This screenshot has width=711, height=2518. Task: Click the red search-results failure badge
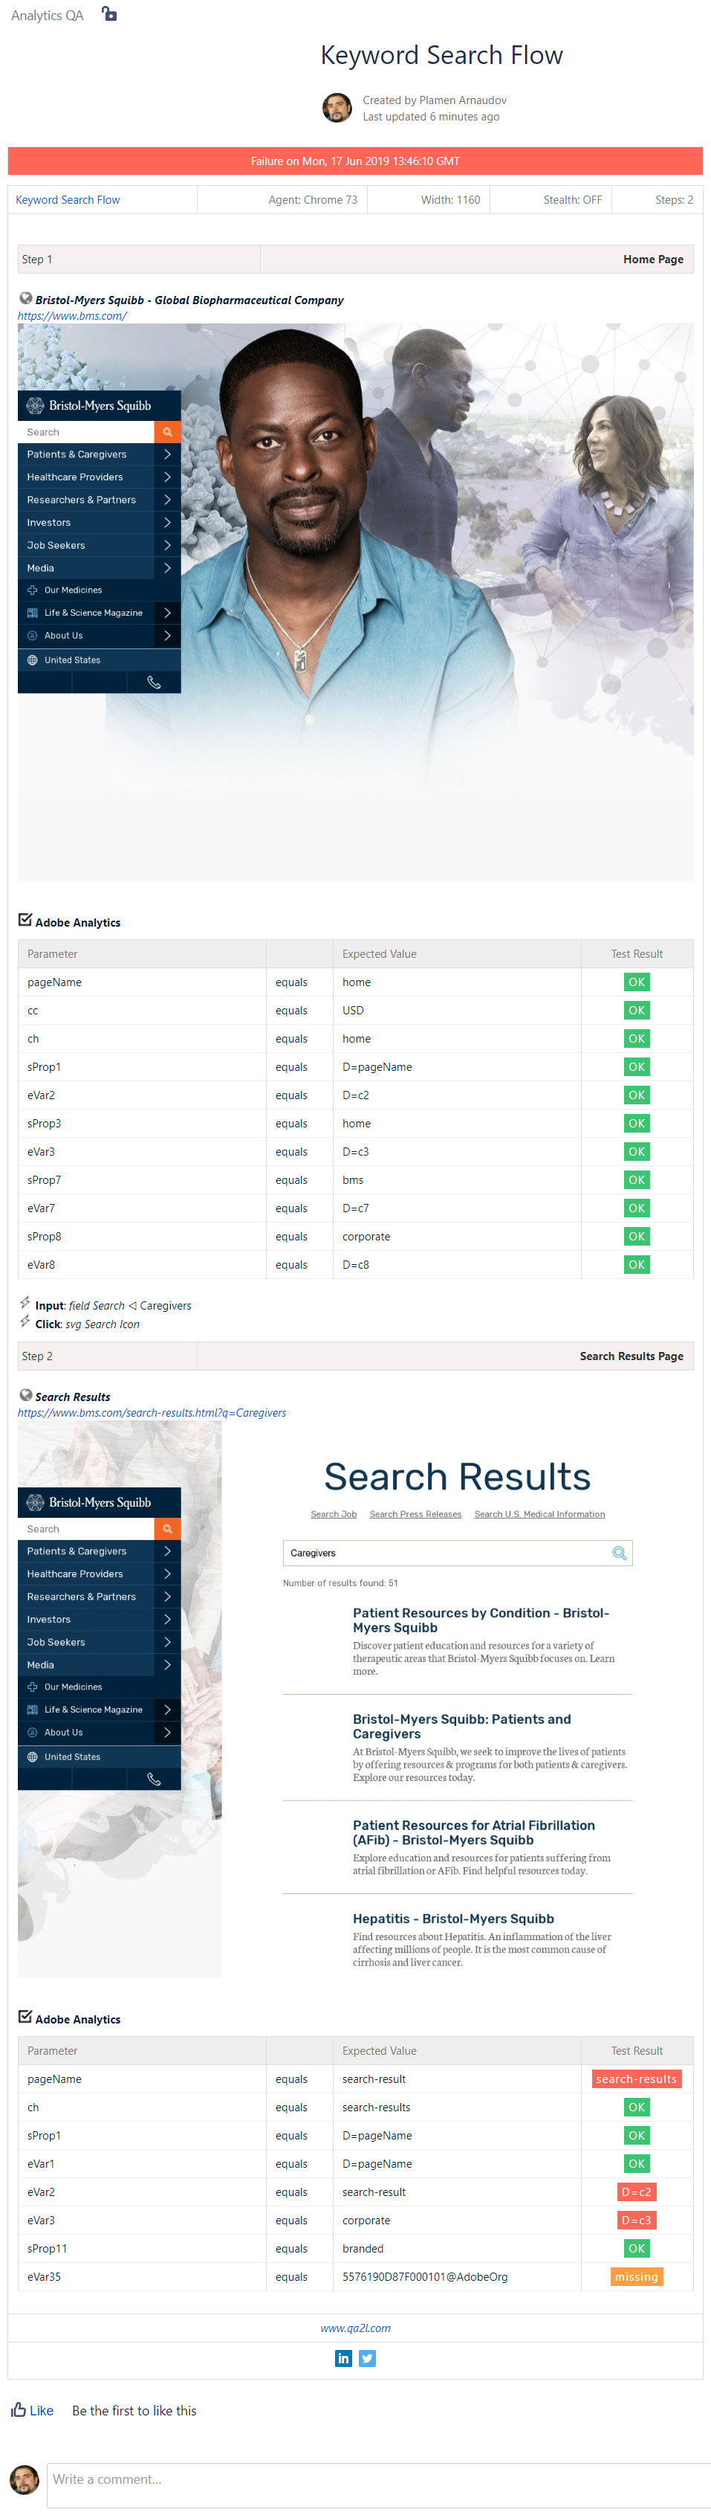[x=637, y=2079]
